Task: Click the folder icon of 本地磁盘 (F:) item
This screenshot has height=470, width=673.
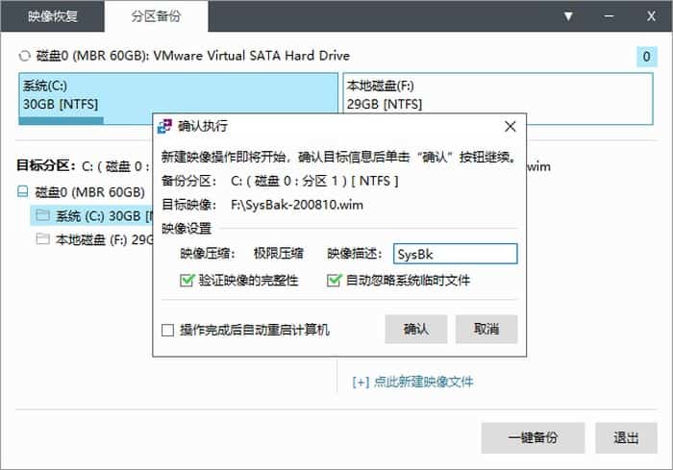Action: pos(42,238)
